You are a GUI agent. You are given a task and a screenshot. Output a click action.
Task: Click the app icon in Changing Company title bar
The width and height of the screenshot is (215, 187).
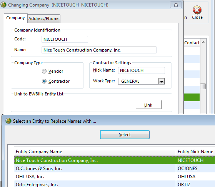click(x=3, y=5)
